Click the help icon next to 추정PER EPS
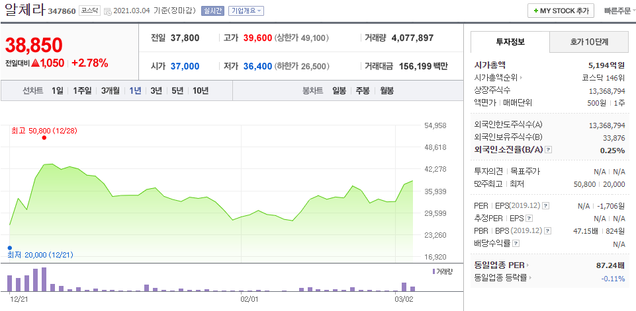This screenshot has width=636, height=311. (x=529, y=219)
